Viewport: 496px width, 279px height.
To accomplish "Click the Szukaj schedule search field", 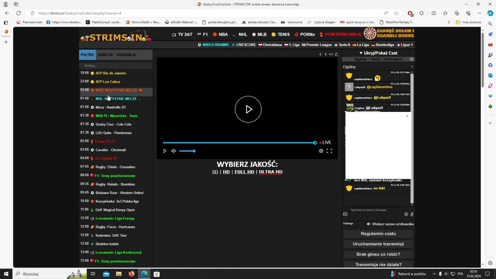I will tap(116, 65).
